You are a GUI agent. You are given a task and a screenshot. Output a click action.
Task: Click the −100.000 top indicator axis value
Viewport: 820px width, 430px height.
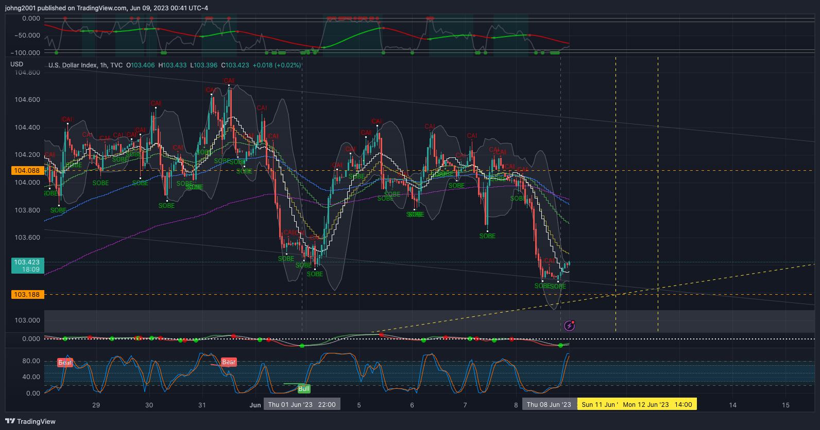(25, 53)
